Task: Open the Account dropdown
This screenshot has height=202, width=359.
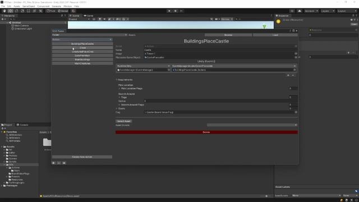Action: 311,11
